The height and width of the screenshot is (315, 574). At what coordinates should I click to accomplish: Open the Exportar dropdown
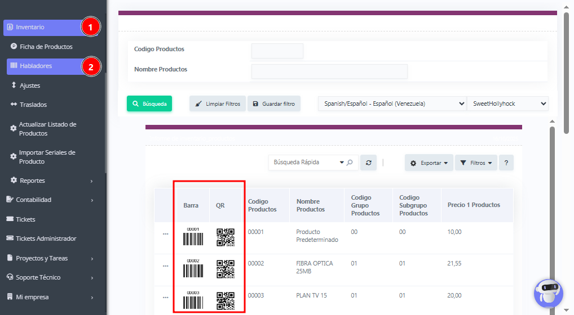[x=429, y=163]
